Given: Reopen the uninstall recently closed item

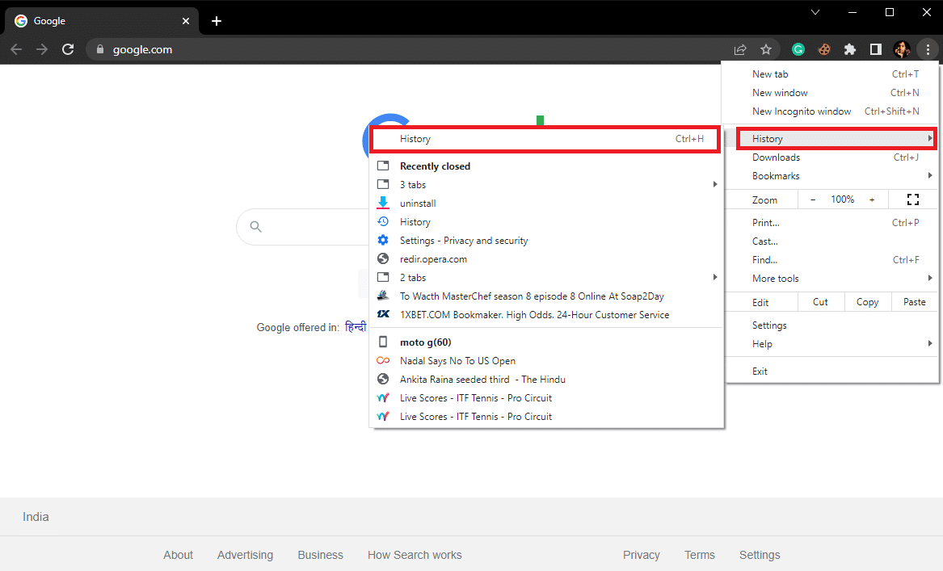Looking at the screenshot, I should 546,204.
